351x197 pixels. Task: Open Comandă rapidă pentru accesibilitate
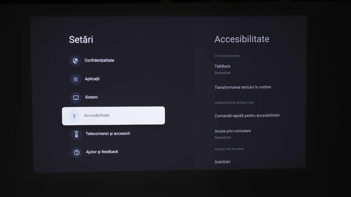[247, 115]
